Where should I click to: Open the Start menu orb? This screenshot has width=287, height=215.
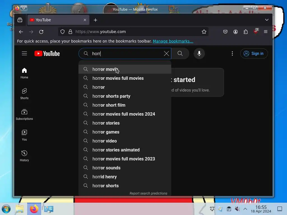coord(6,209)
